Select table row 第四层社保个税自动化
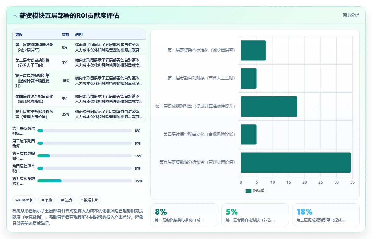Image resolution: width=372 pixels, height=239 pixels. point(79,99)
